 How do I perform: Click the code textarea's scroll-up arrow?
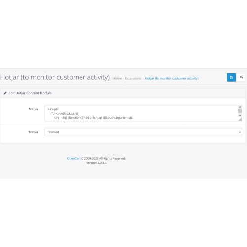click(240, 107)
